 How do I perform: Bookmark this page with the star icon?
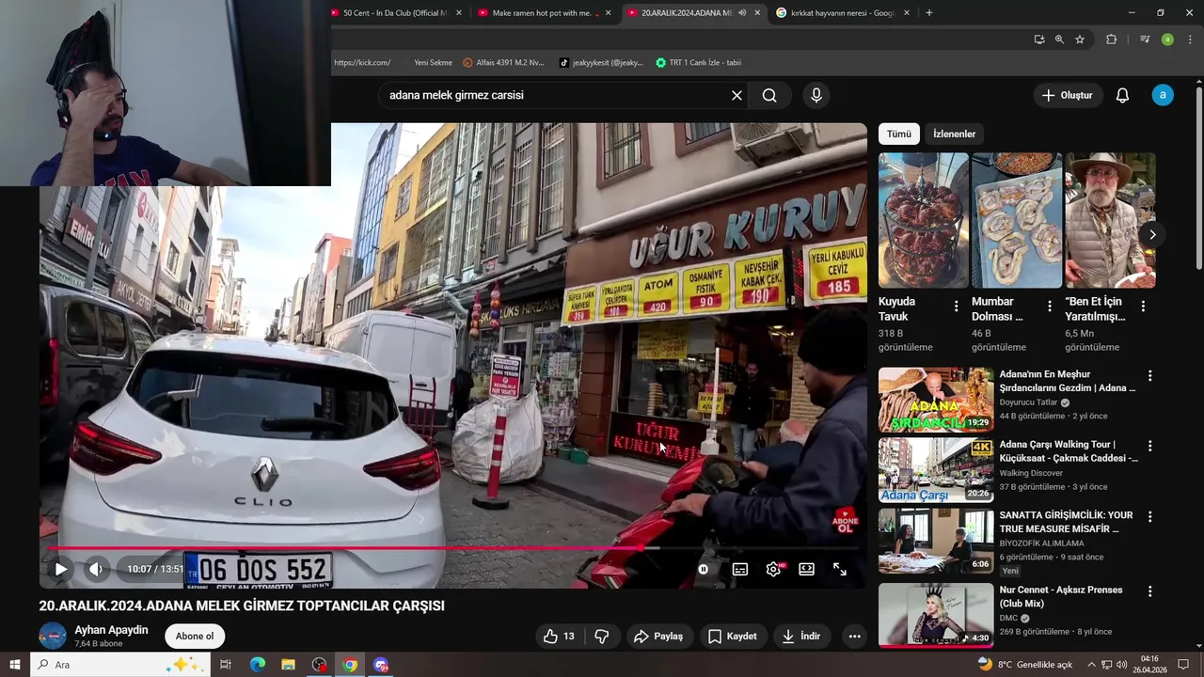1080,39
